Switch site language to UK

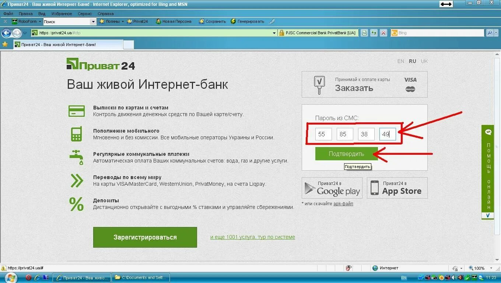click(424, 61)
